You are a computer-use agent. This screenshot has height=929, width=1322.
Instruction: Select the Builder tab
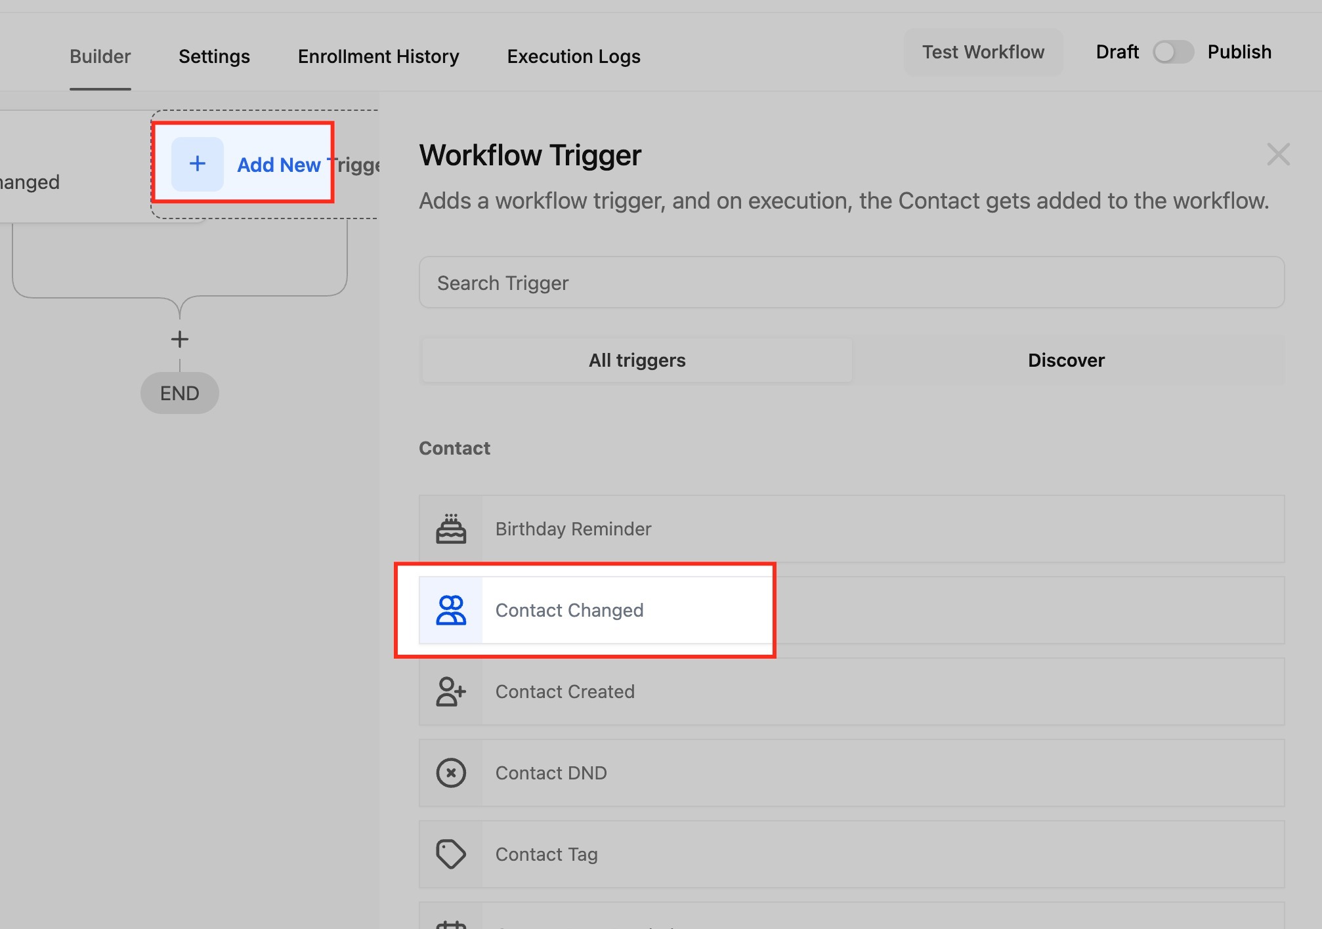100,56
